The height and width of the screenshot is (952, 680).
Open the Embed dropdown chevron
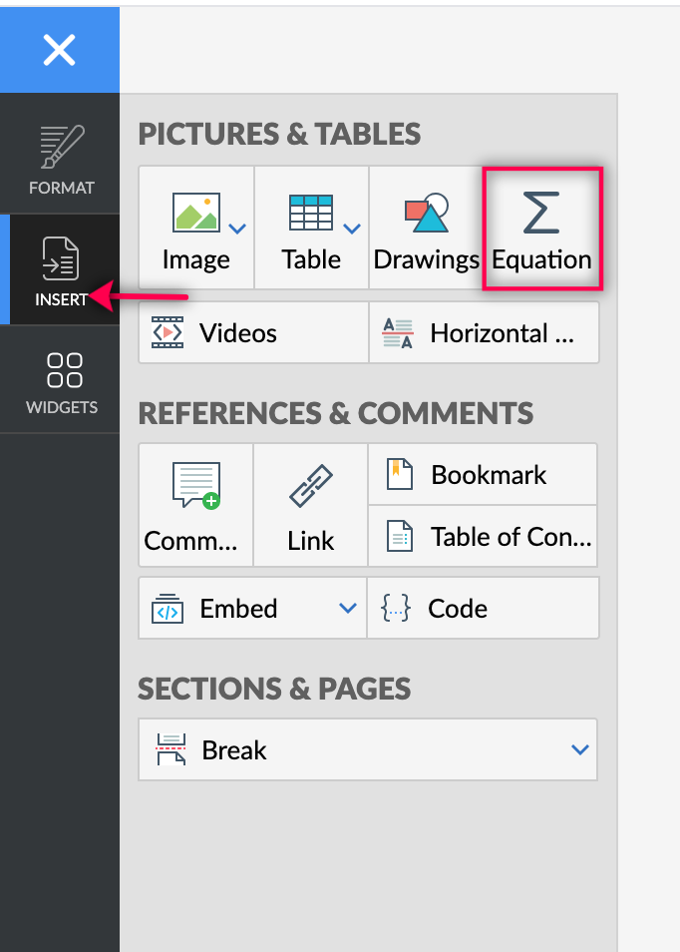pyautogui.click(x=348, y=609)
